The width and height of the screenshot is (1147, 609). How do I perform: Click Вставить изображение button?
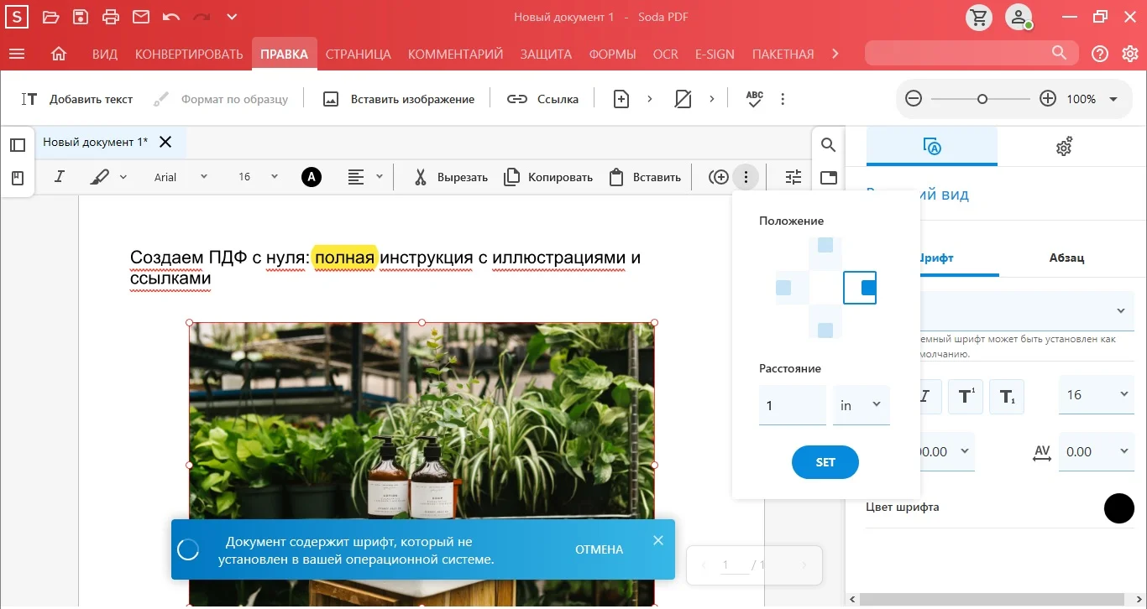coord(399,99)
